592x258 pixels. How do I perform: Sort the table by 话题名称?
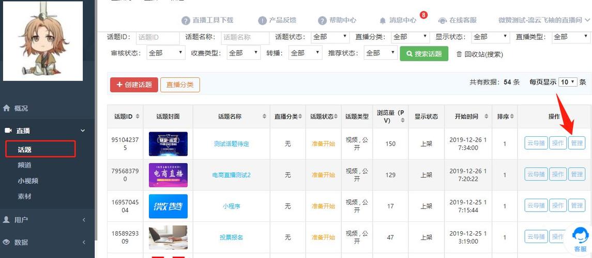click(264, 117)
